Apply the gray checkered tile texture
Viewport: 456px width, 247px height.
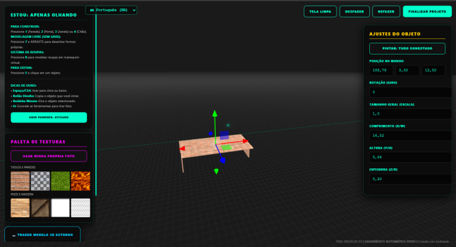point(40,181)
